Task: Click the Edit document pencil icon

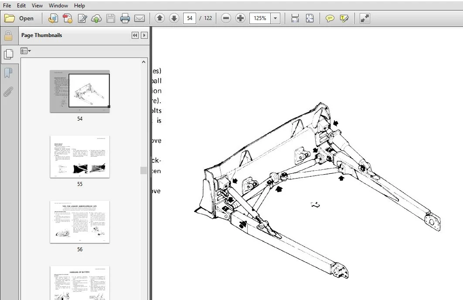Action: pos(82,18)
